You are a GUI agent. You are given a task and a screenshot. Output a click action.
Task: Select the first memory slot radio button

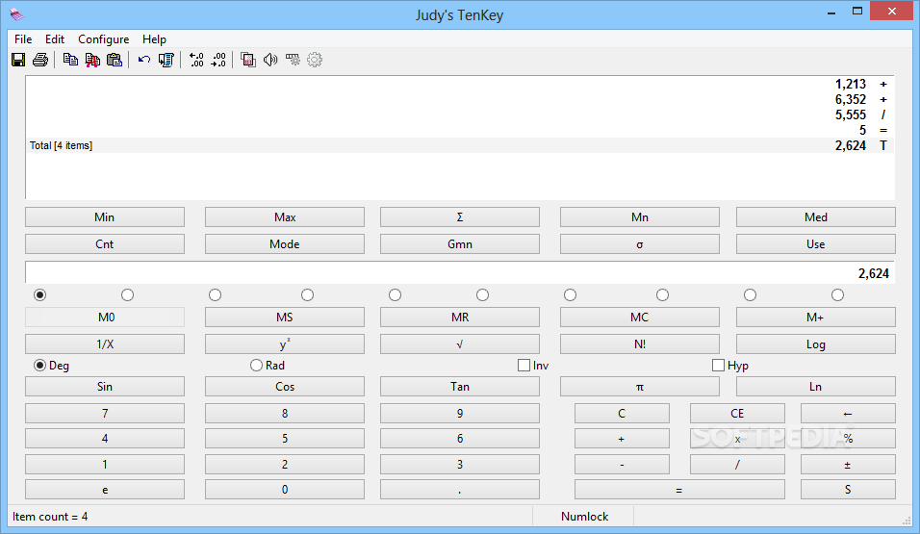pos(39,294)
